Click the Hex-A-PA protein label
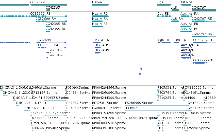This screenshot has height=132, width=216. pyautogui.click(x=101, y=40)
